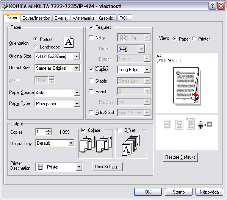Click the Printer Destination document icon
This screenshot has height=200, width=227.
tap(41, 167)
